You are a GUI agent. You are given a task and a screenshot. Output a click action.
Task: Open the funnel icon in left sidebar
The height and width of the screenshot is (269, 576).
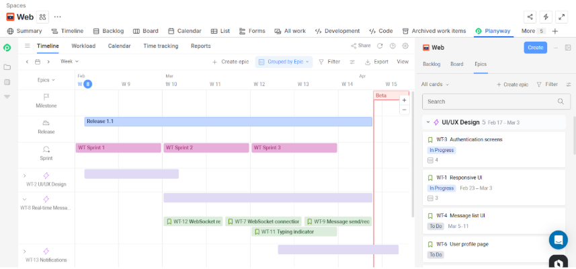pos(7,97)
